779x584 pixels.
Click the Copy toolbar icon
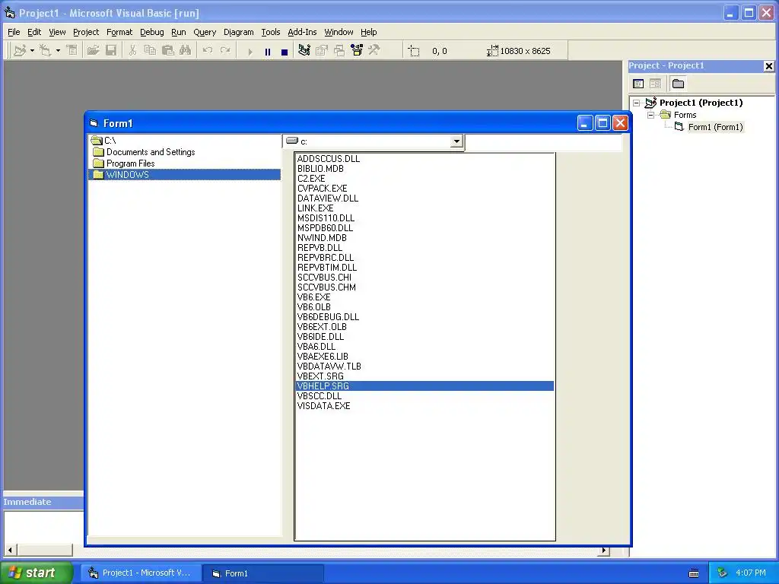point(150,51)
